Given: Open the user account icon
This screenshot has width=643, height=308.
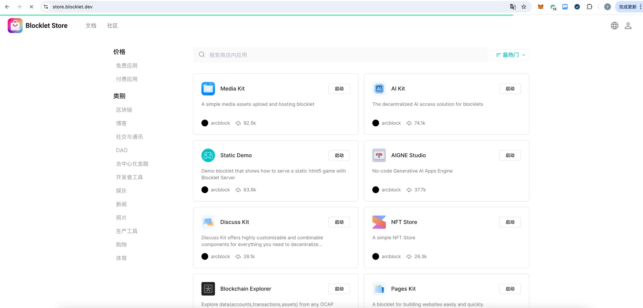Looking at the screenshot, I should pos(628,26).
